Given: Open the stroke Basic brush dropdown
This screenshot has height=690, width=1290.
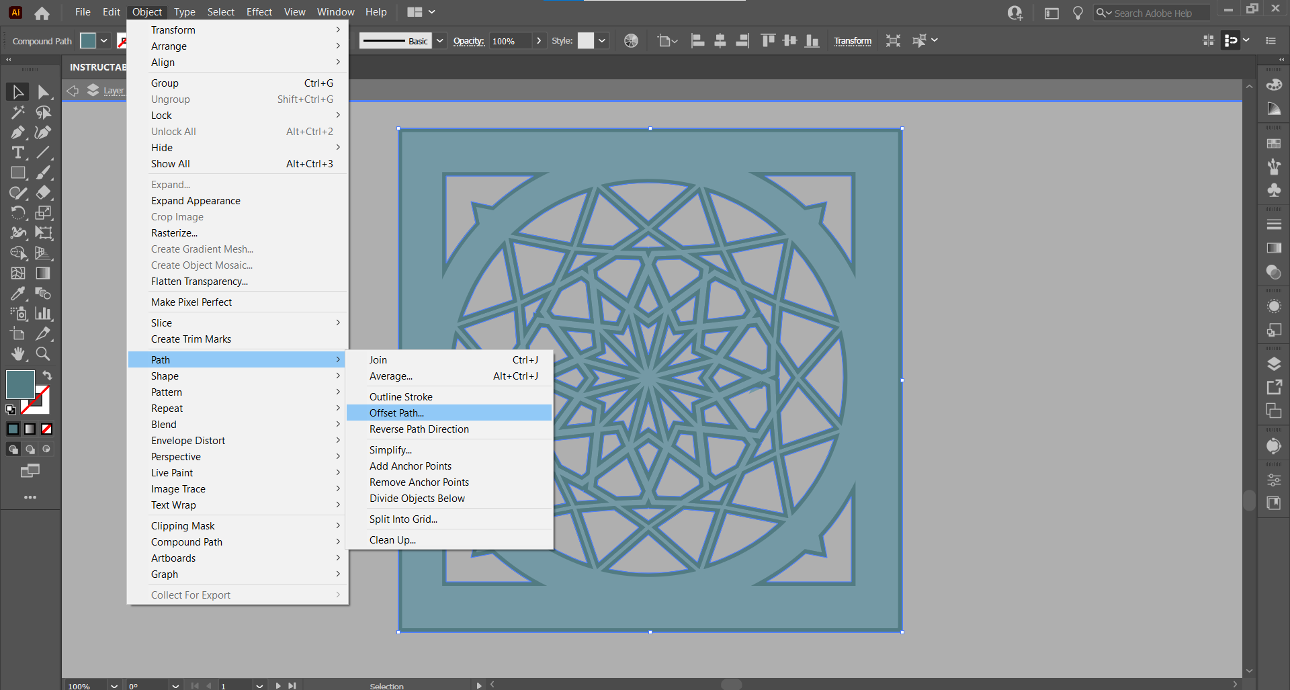Looking at the screenshot, I should pyautogui.click(x=439, y=41).
